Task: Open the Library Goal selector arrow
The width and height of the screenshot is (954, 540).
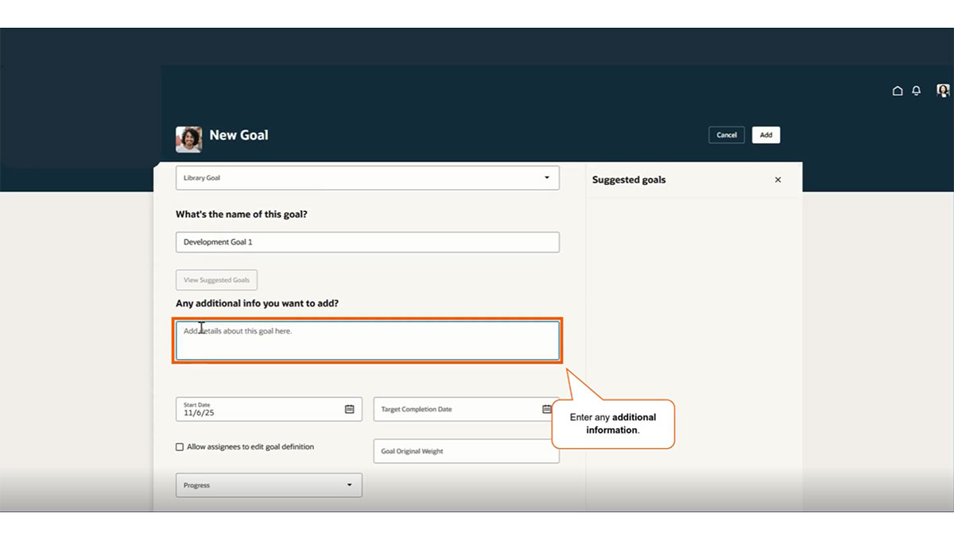Action: click(547, 177)
